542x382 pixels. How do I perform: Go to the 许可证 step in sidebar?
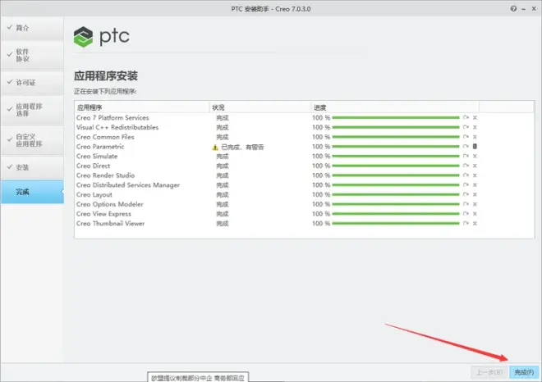point(32,83)
